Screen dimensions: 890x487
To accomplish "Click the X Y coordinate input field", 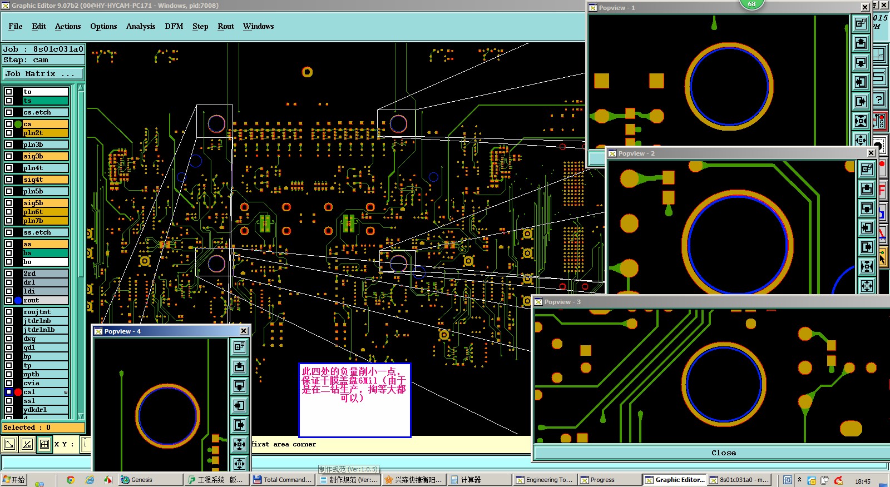I will tap(86, 444).
